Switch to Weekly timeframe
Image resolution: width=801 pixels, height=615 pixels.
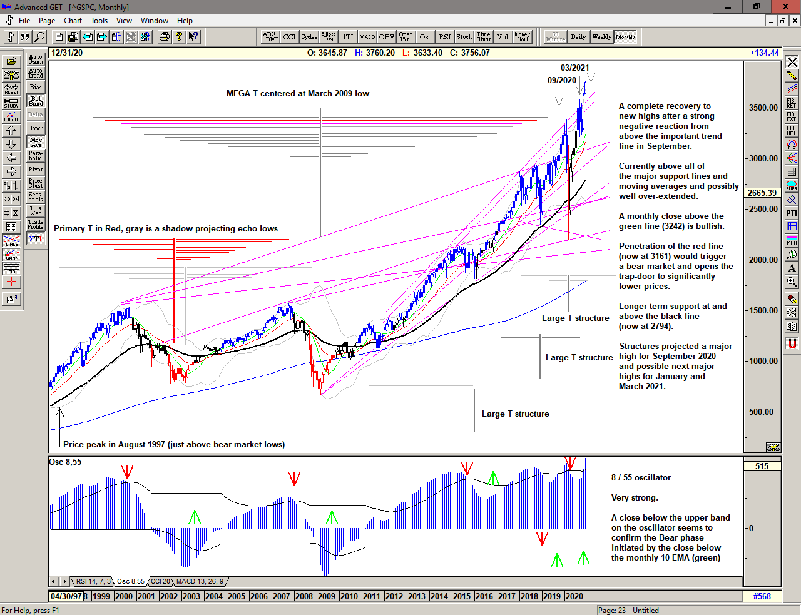pos(601,37)
